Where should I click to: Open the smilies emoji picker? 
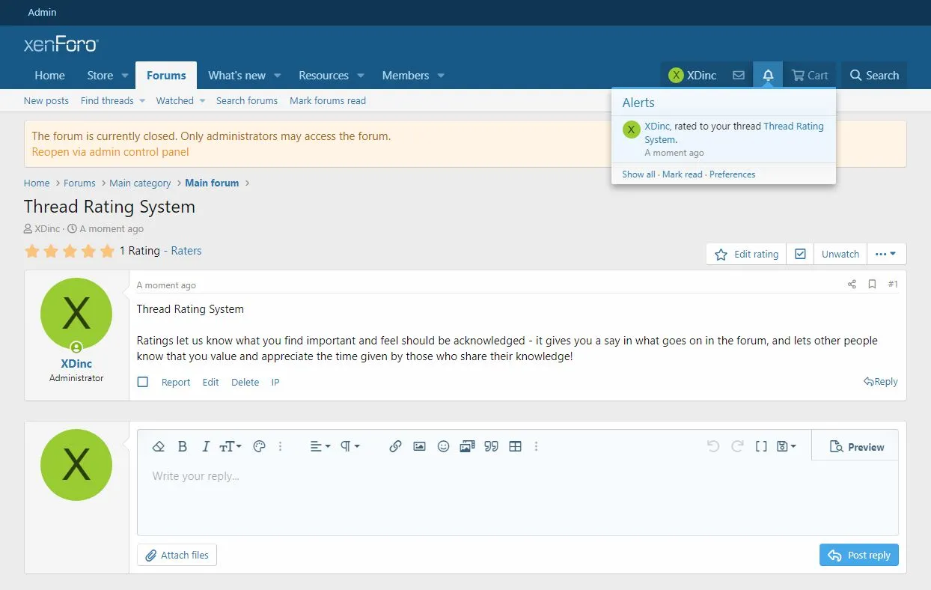point(443,446)
